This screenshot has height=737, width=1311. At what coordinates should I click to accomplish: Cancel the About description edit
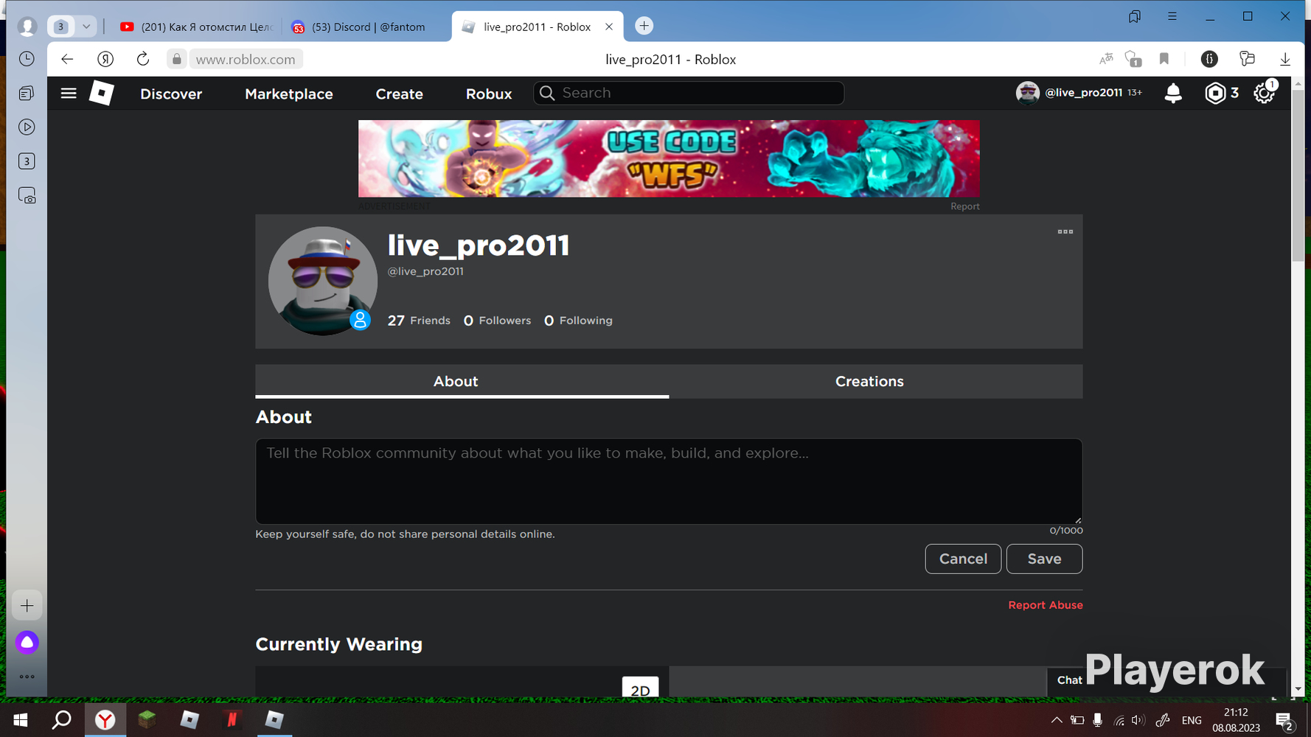point(963,559)
